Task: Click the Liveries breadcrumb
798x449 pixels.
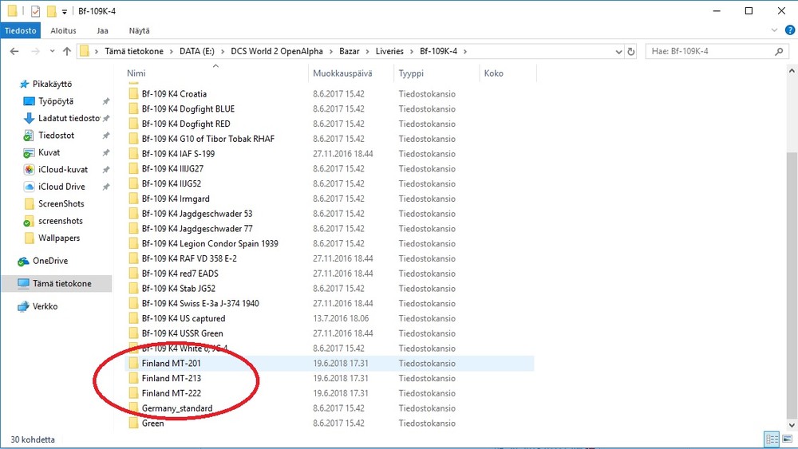Action: 389,51
